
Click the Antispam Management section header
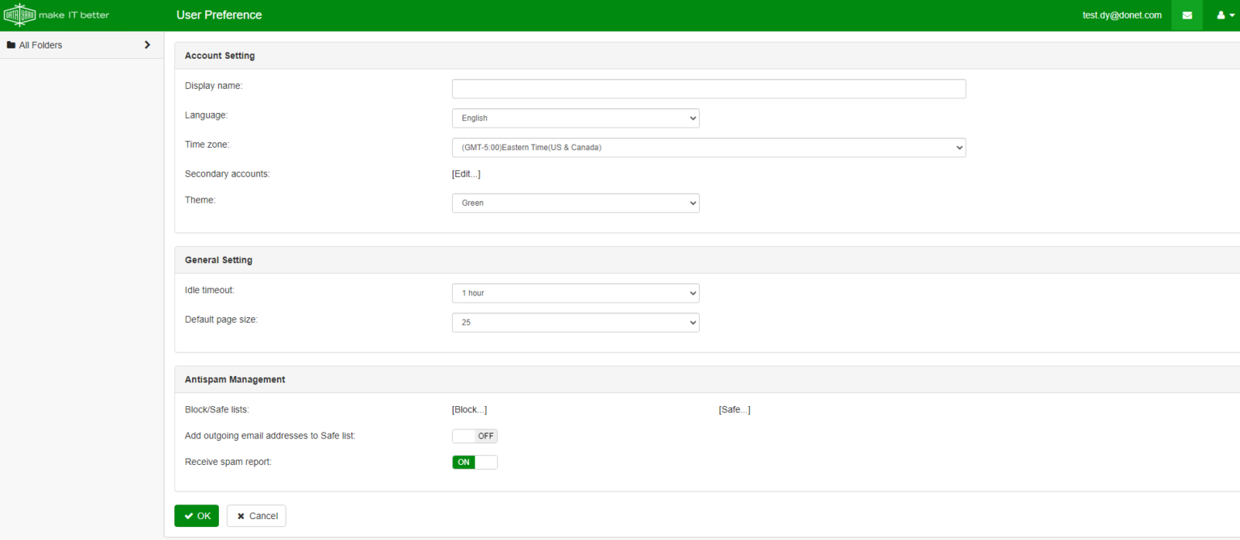point(235,379)
